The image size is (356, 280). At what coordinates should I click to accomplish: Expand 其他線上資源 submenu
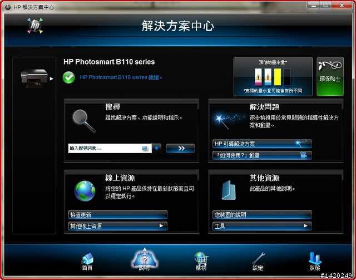point(118,226)
